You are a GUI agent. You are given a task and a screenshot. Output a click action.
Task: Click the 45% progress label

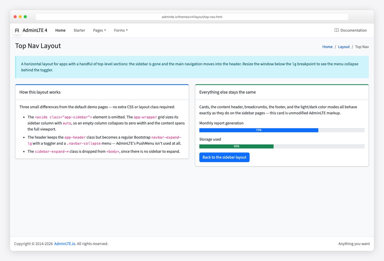[236, 146]
